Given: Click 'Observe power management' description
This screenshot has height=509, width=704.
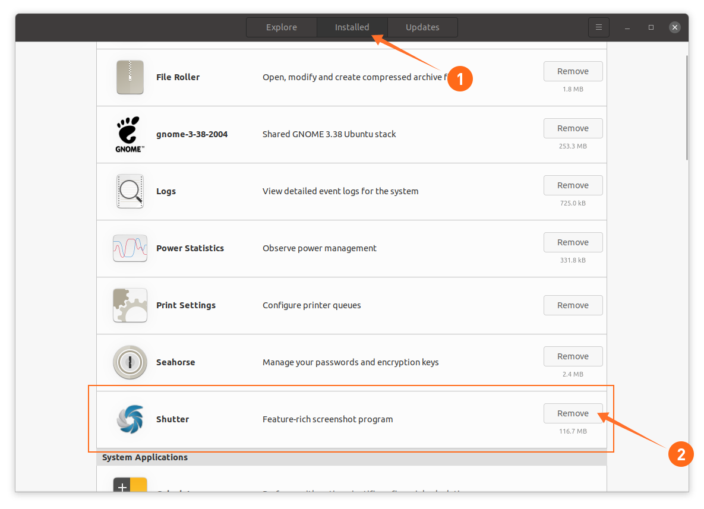Looking at the screenshot, I should [319, 248].
